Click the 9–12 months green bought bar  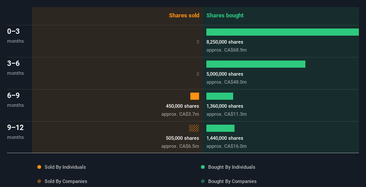pos(220,128)
